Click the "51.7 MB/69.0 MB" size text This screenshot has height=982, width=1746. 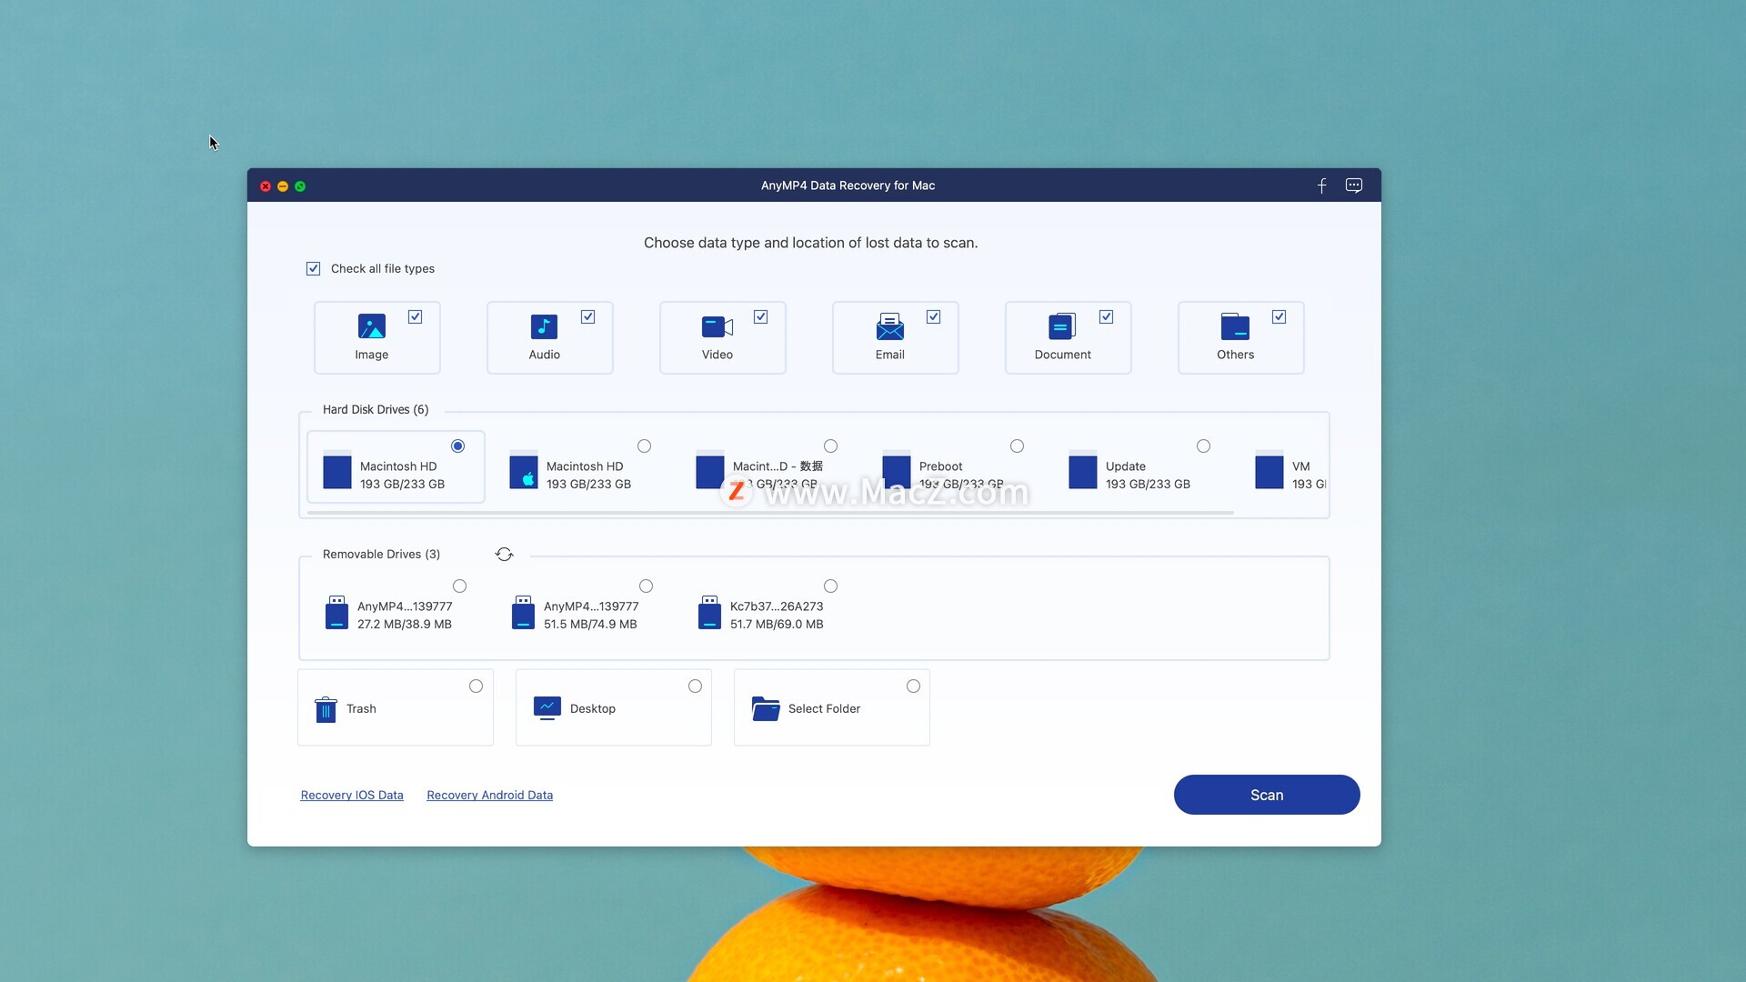pyautogui.click(x=777, y=625)
